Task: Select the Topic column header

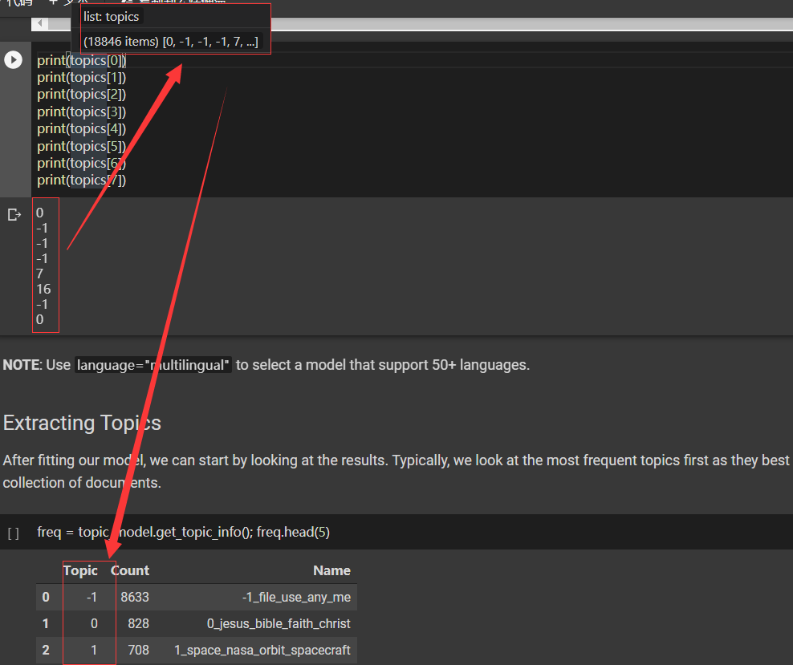Action: coord(80,570)
